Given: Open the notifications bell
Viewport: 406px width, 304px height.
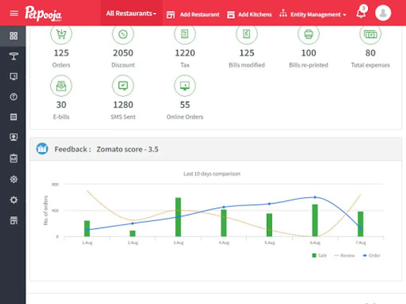Looking at the screenshot, I should 361,13.
